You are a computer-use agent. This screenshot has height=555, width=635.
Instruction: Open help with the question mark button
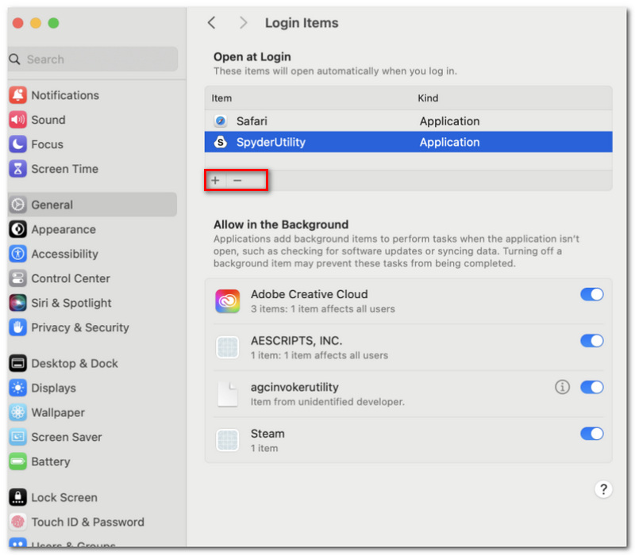point(603,489)
